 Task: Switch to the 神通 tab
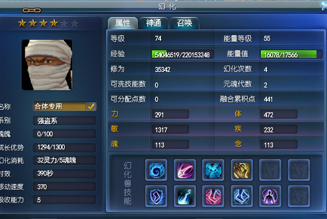pos(154,23)
